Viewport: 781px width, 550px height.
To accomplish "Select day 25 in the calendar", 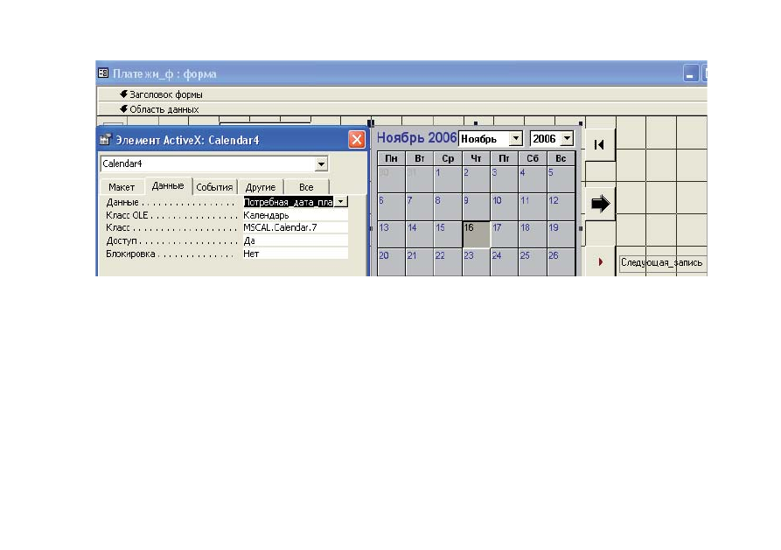I will pyautogui.click(x=533, y=262).
